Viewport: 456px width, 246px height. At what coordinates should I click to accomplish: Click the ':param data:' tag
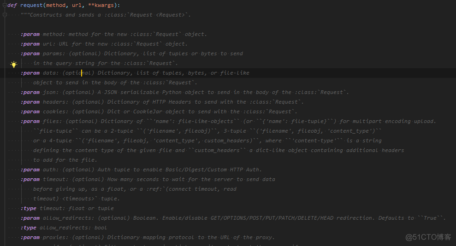coord(40,73)
